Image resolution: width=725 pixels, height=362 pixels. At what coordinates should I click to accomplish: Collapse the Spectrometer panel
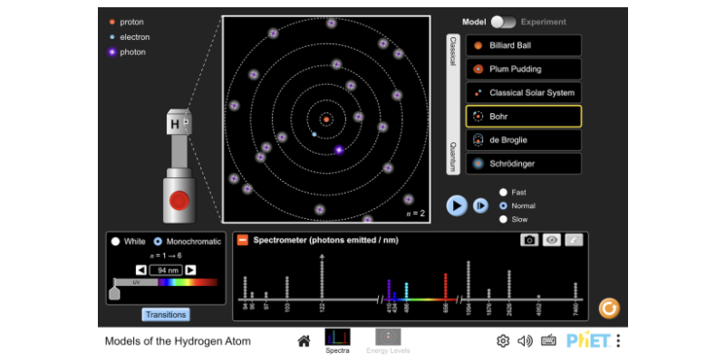pos(242,240)
